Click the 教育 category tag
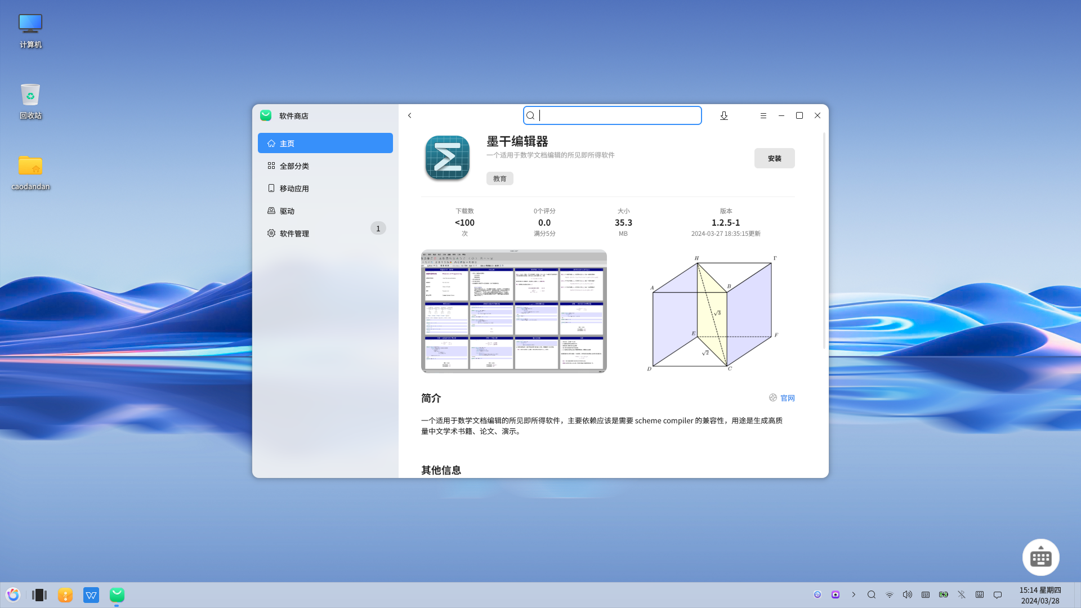 pyautogui.click(x=499, y=178)
